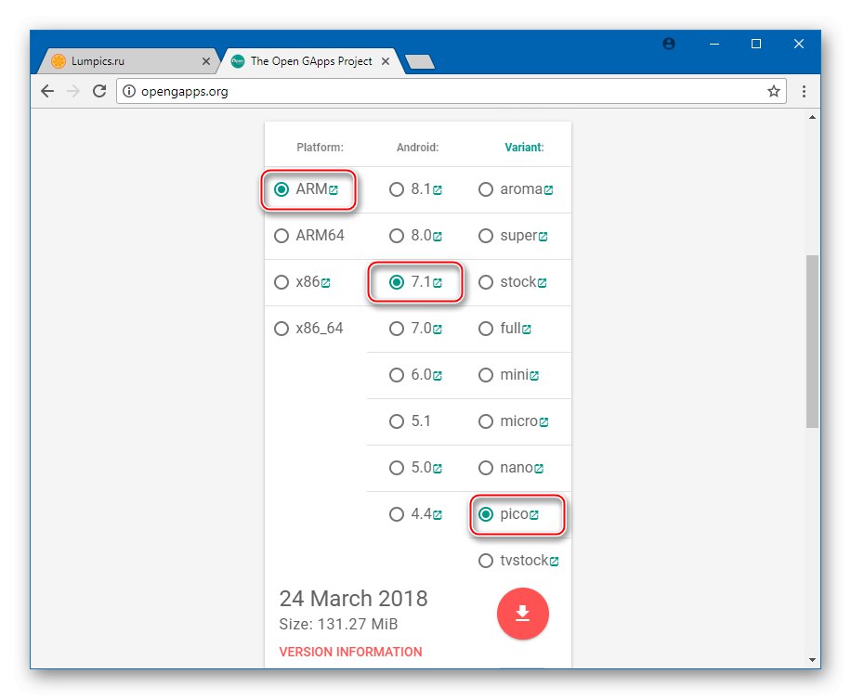Screen dimensions: 851x699
Task: Open info link icon beside pico
Action: pyautogui.click(x=534, y=515)
